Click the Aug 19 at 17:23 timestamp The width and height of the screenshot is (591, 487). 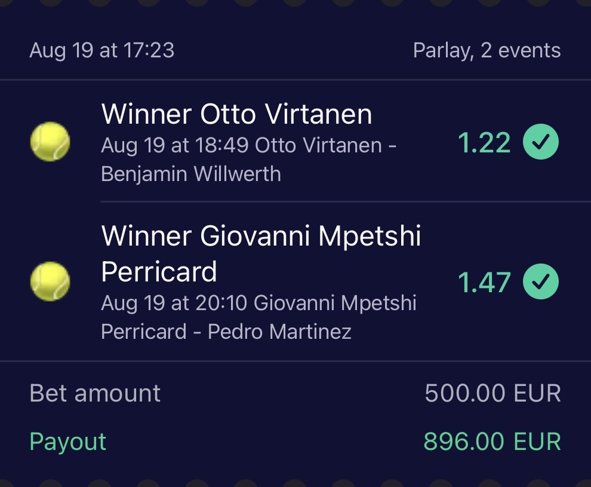click(x=101, y=51)
